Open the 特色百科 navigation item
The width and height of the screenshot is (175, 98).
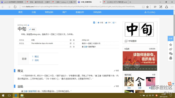coord(49,12)
